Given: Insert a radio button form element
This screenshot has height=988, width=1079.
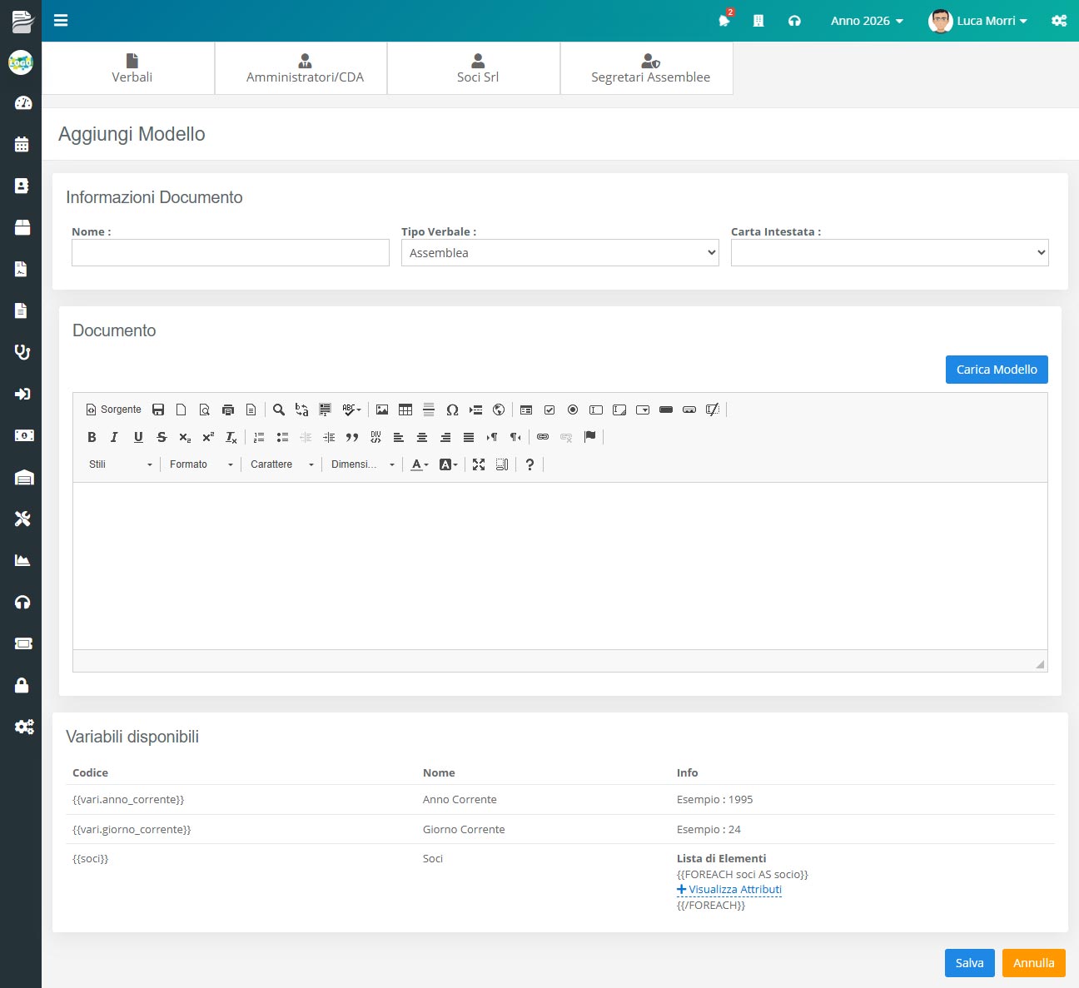Looking at the screenshot, I should pos(573,410).
